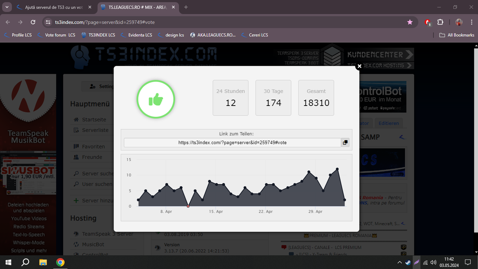Click the Gesamt 18310 counter box

(316, 98)
